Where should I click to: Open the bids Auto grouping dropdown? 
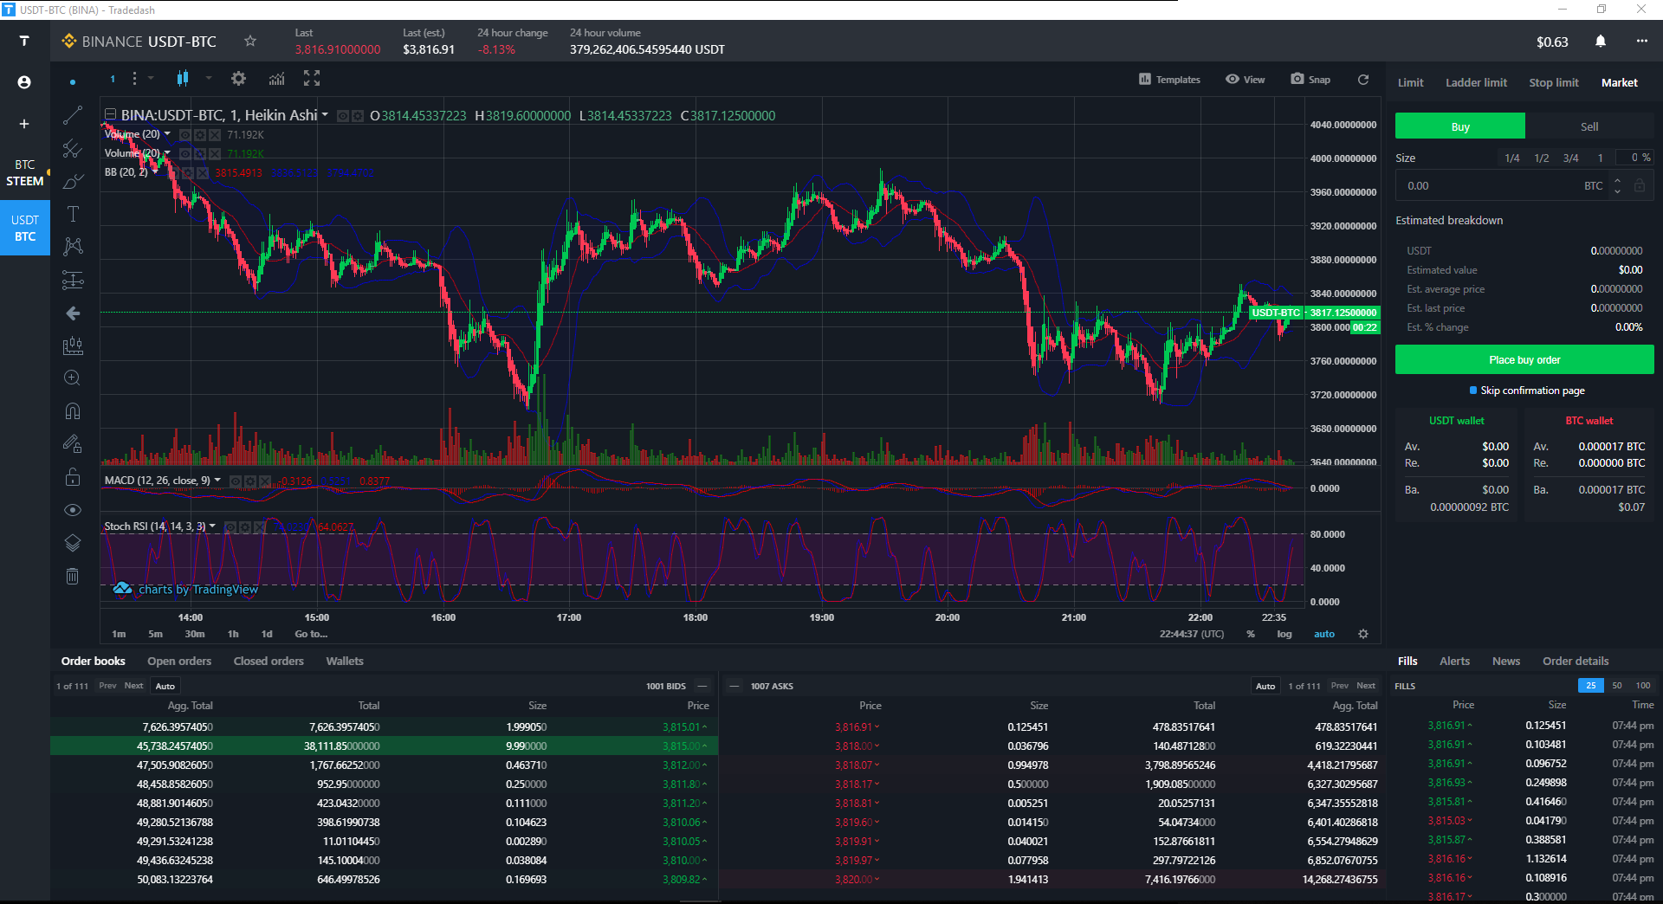coord(165,686)
